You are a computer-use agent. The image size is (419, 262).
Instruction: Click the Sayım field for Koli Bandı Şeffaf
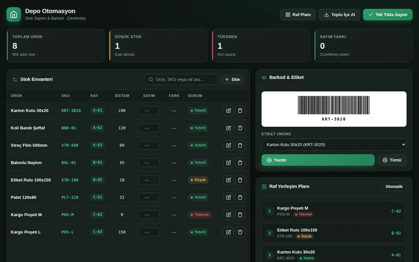click(149, 128)
